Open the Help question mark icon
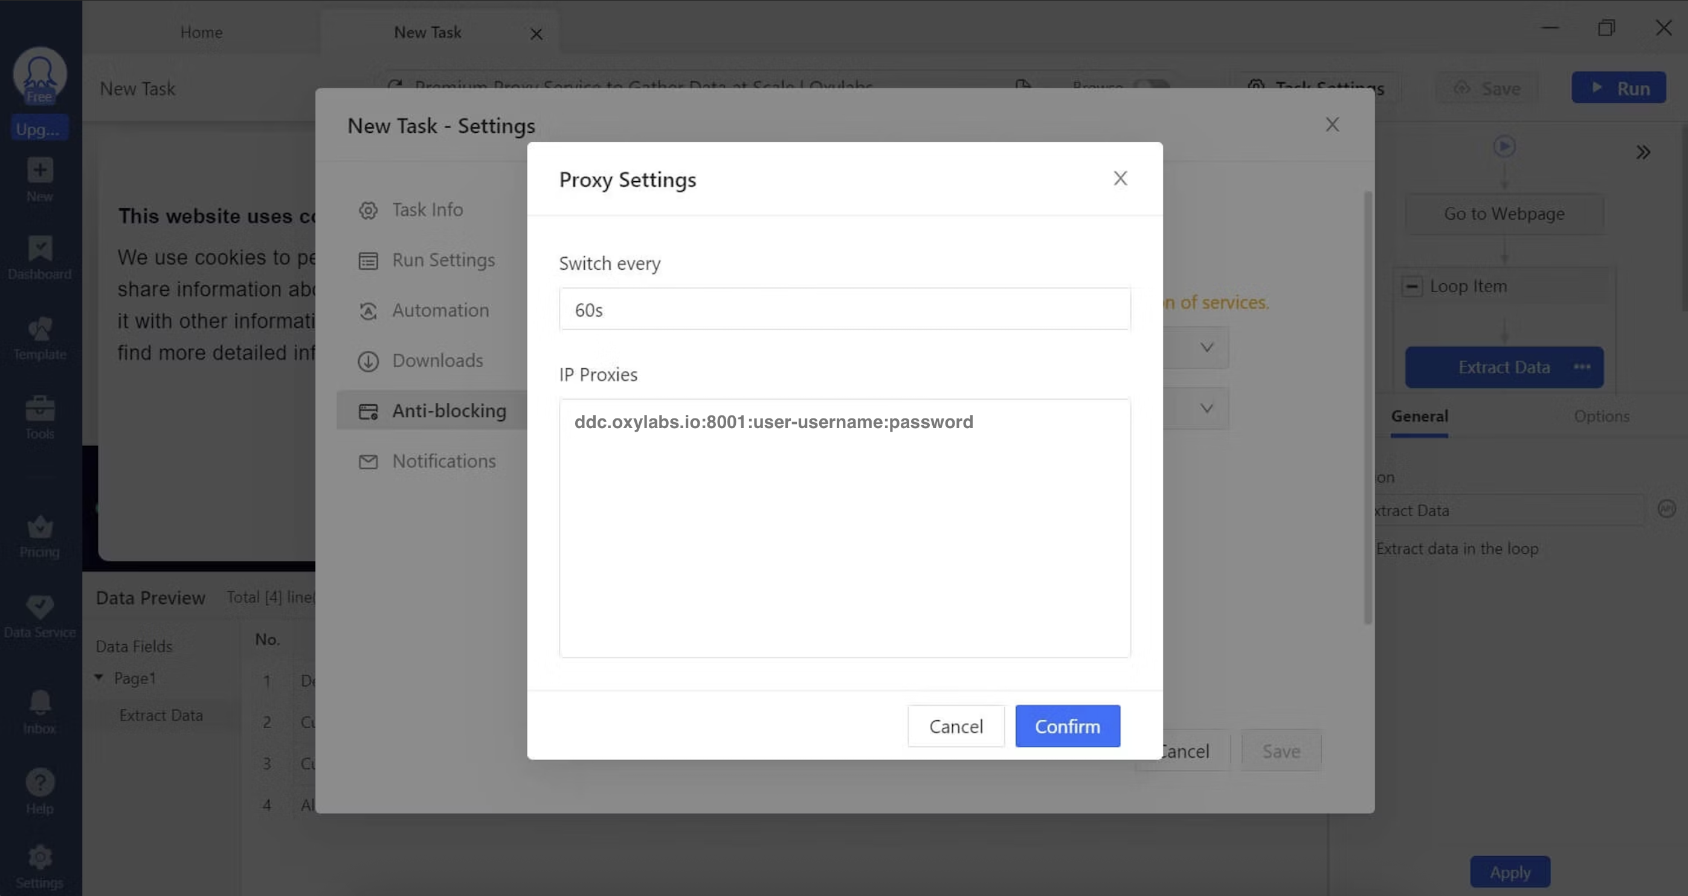 (40, 782)
